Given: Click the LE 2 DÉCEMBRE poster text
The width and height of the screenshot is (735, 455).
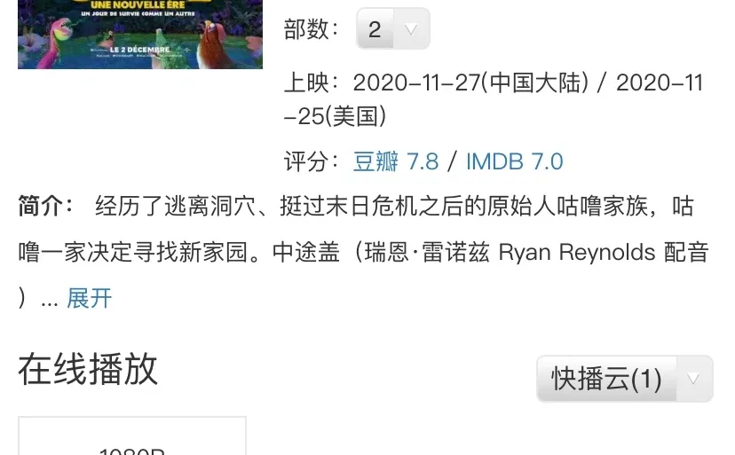Looking at the screenshot, I should pyautogui.click(x=139, y=49).
